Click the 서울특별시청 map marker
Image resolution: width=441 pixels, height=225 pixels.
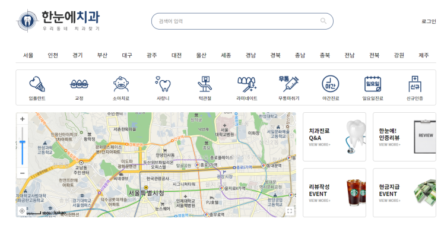tap(146, 188)
